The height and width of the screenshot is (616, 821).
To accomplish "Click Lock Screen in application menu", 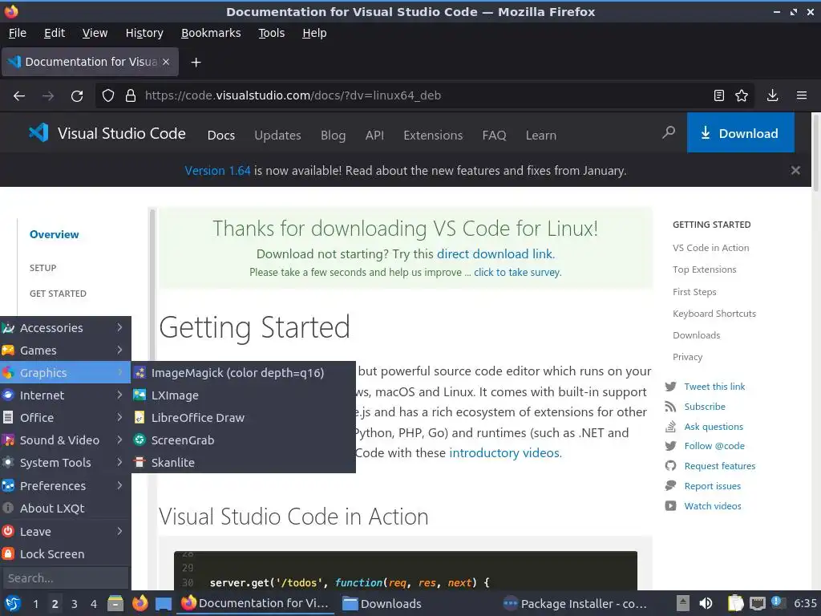I will 66,553.
